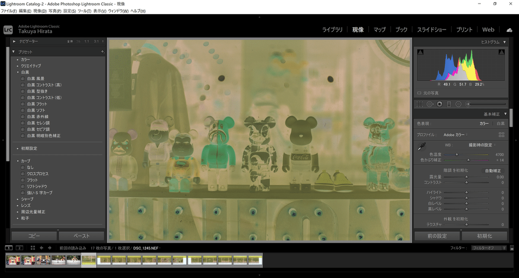Select the first filmstrip thumbnail
519x278 pixels.
13,260
